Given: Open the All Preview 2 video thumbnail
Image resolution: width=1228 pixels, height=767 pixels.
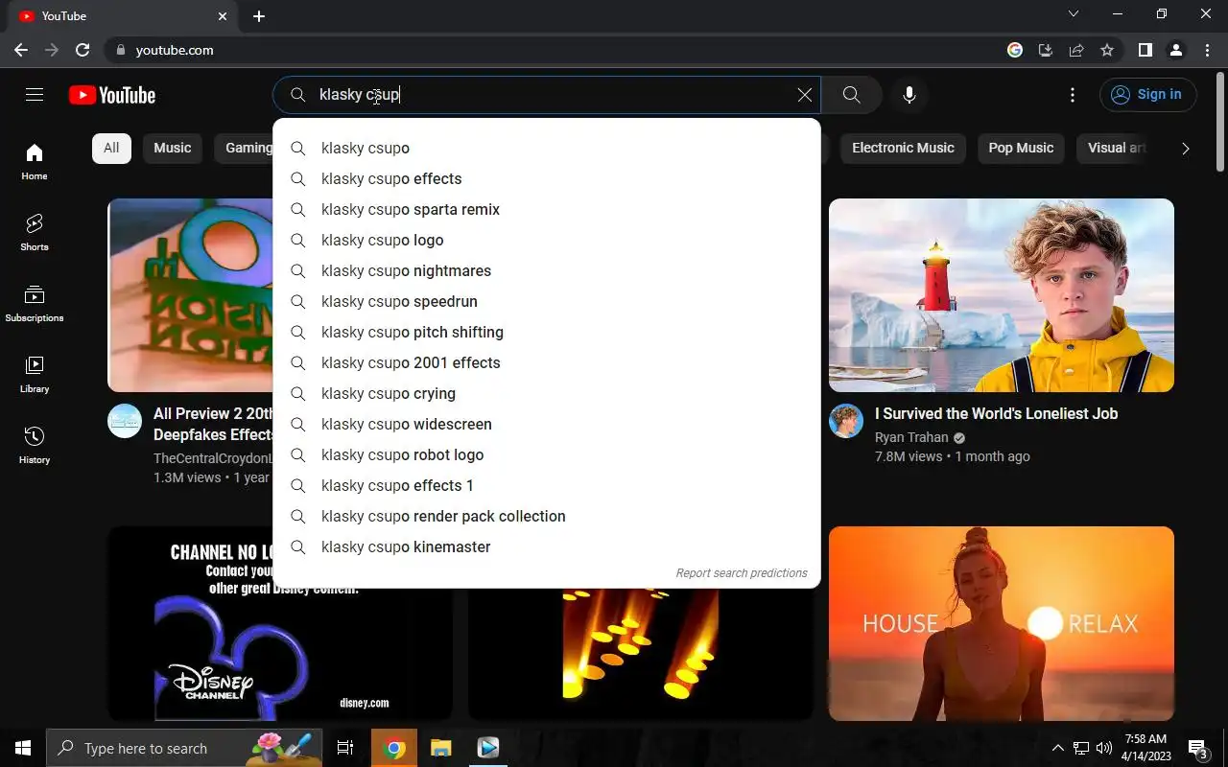Looking at the screenshot, I should (190, 295).
